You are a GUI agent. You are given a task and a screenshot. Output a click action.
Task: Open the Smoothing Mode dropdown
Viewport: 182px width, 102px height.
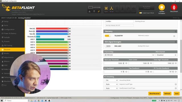111,80
